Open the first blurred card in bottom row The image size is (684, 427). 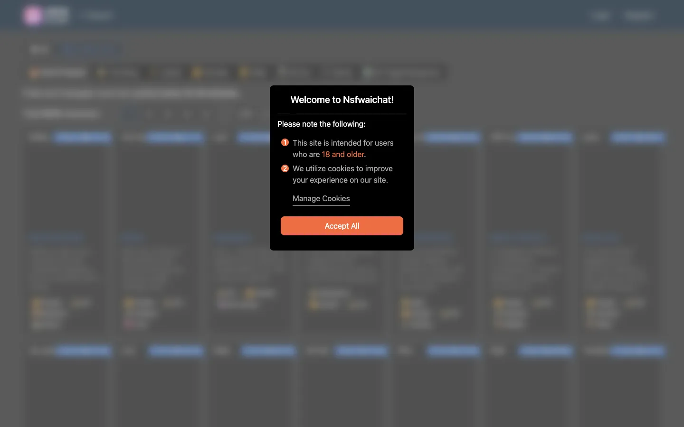(69, 387)
